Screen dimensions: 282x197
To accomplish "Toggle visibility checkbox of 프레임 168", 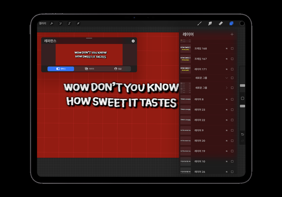I will point(232,48).
